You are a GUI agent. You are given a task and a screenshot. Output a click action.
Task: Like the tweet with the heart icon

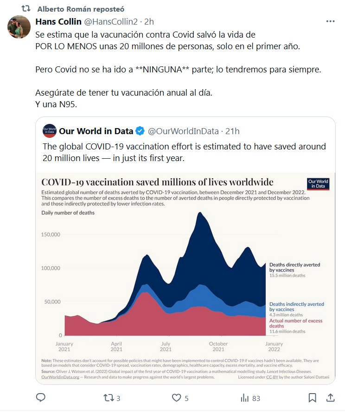[x=176, y=398]
